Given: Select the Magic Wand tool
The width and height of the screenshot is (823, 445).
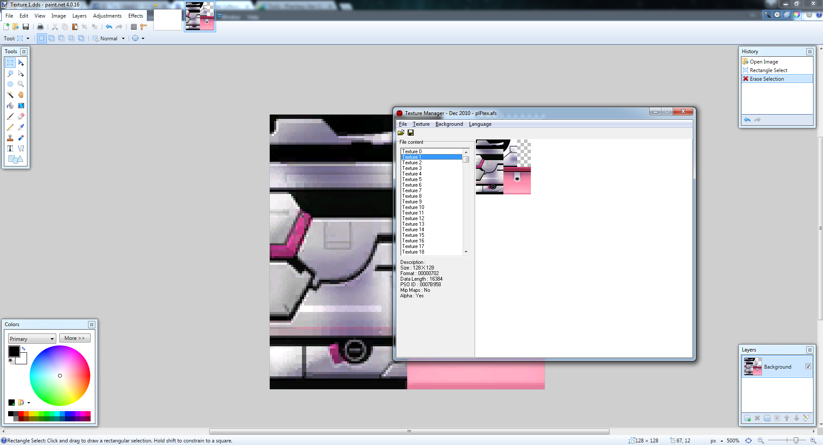Looking at the screenshot, I should tap(10, 95).
